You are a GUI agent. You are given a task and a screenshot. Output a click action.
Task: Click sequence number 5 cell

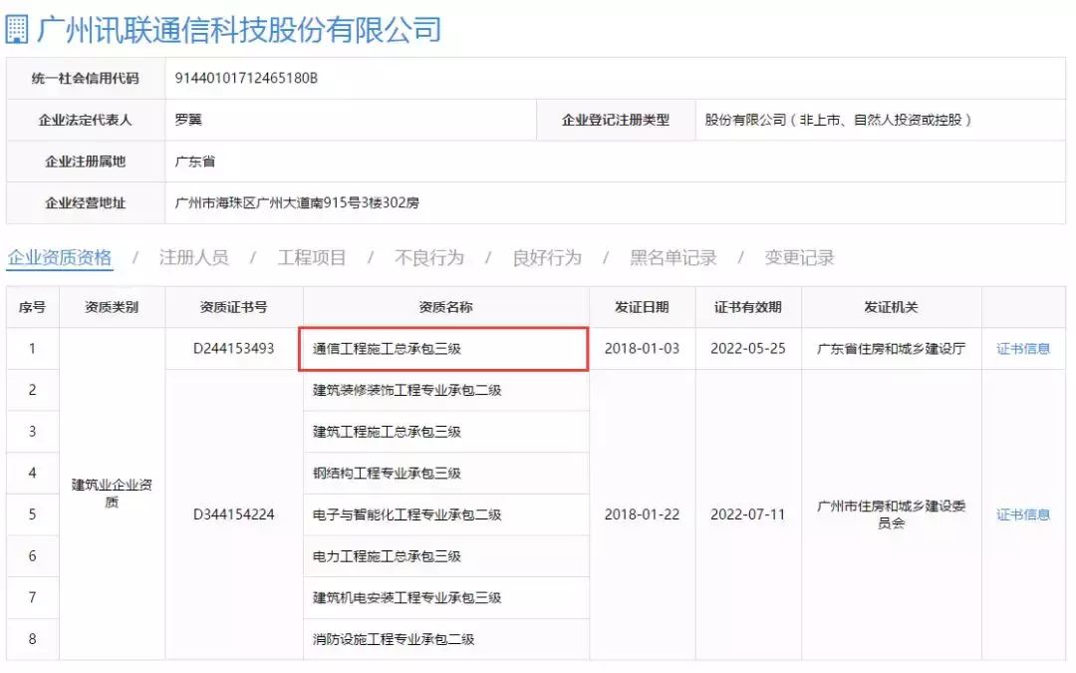[32, 515]
